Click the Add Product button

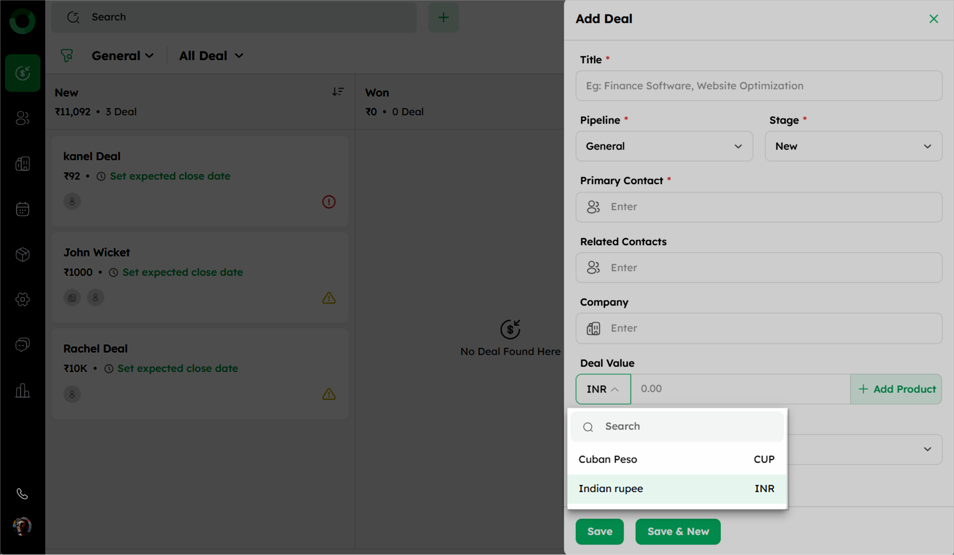tap(896, 389)
